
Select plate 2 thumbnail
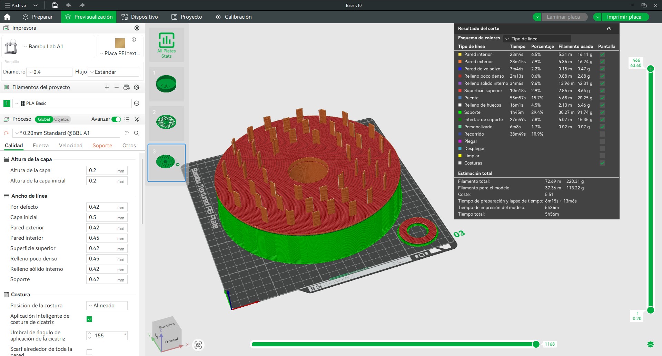coord(167,123)
